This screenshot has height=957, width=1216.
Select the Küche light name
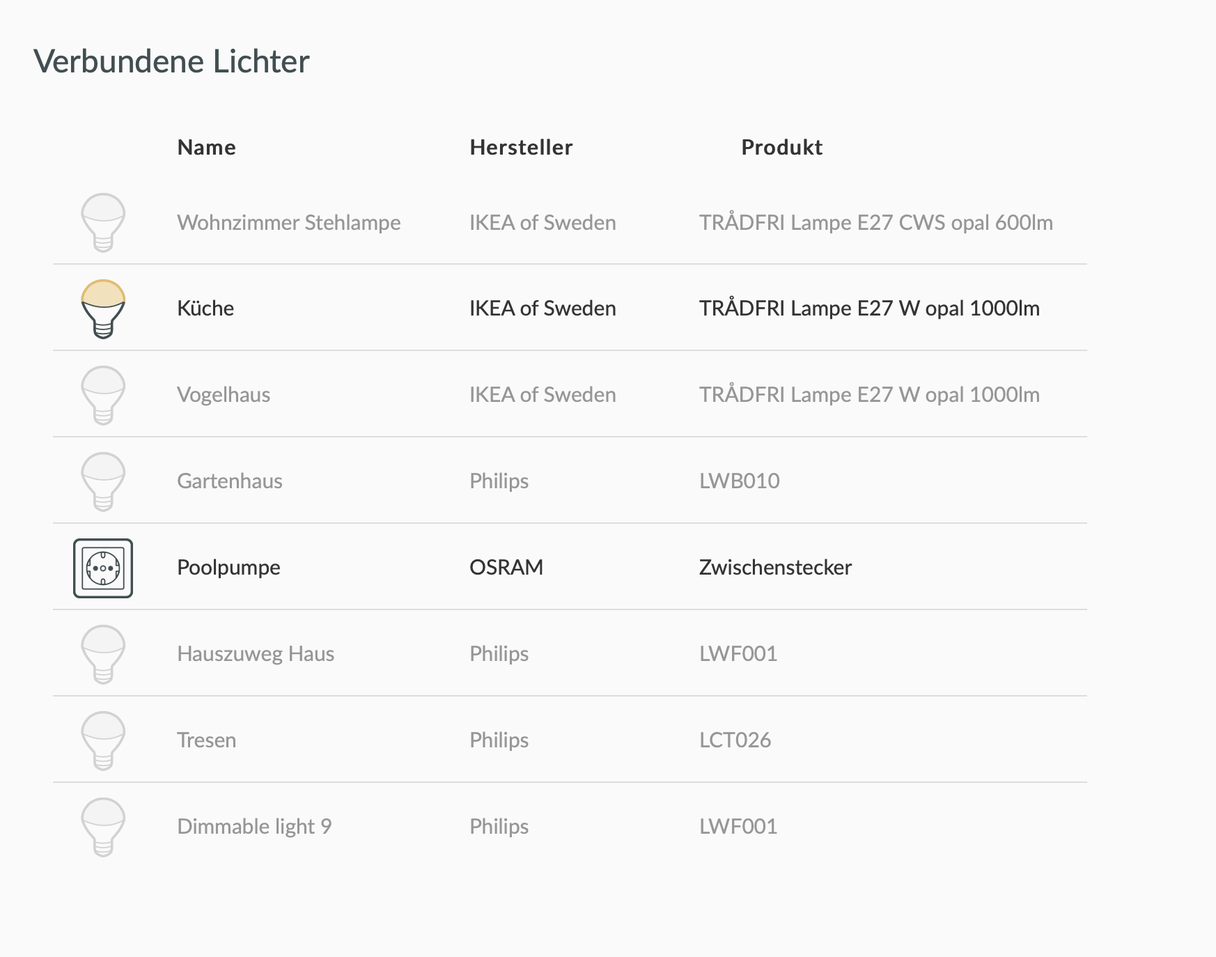(x=205, y=309)
